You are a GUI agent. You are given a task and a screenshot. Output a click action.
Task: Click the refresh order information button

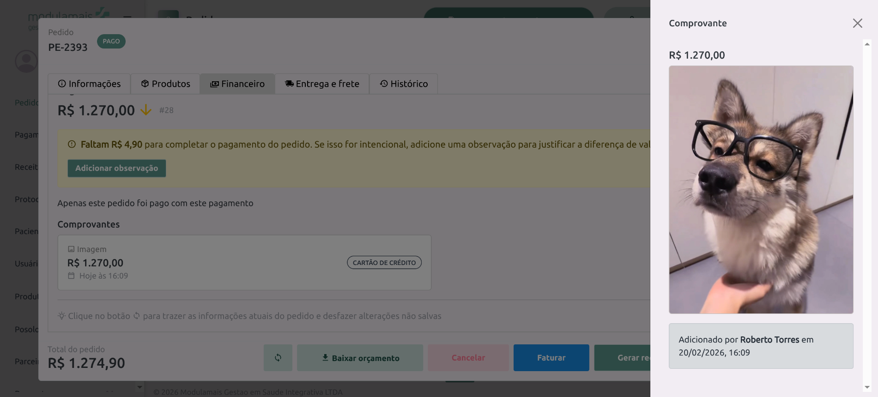coord(278,358)
